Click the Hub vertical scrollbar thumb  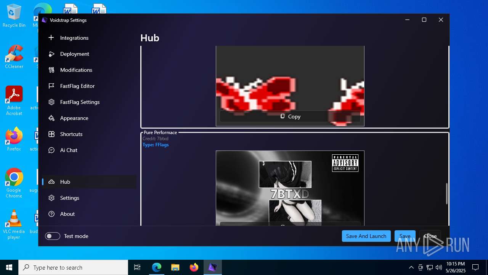[447, 194]
